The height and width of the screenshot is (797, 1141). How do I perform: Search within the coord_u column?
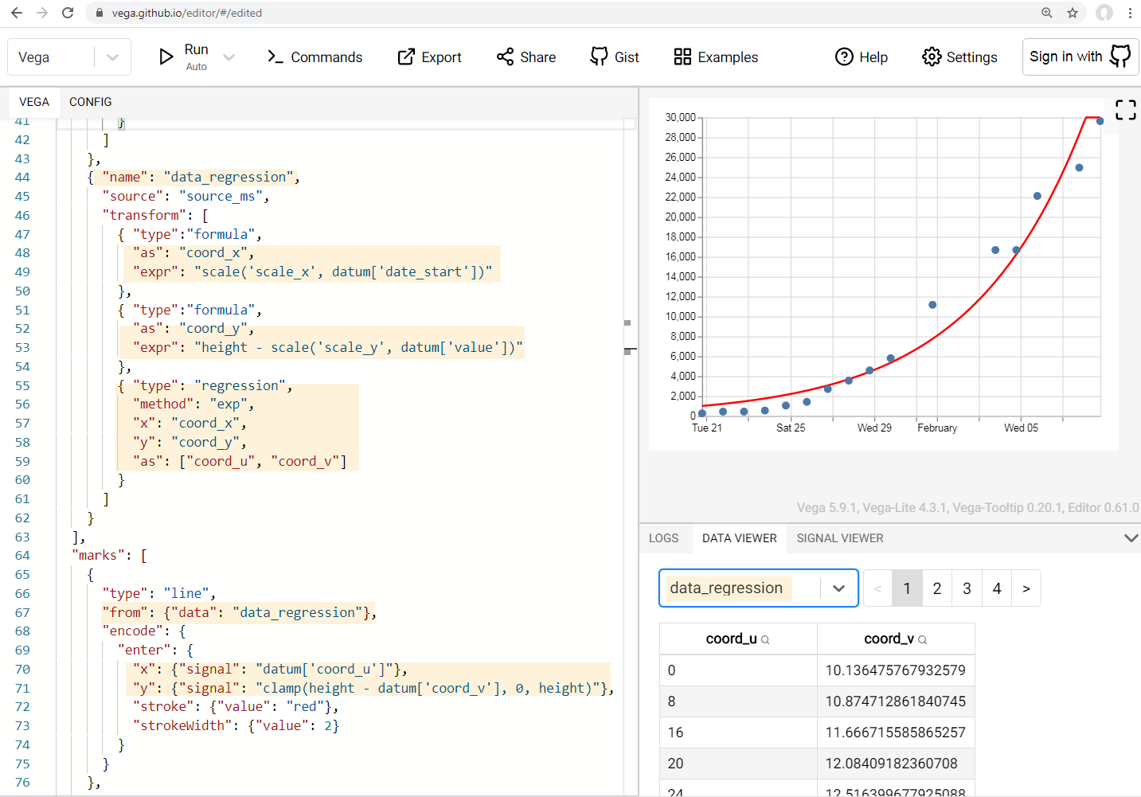(765, 639)
